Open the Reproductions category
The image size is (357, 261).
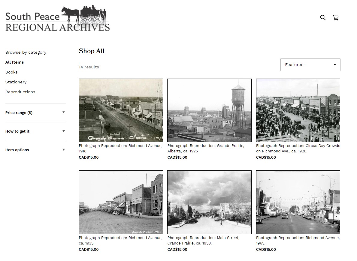[20, 92]
